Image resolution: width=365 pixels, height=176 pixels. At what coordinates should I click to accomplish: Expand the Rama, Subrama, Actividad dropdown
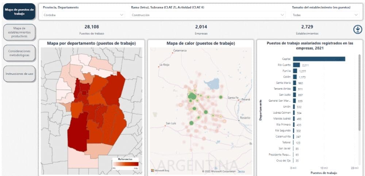(208, 15)
